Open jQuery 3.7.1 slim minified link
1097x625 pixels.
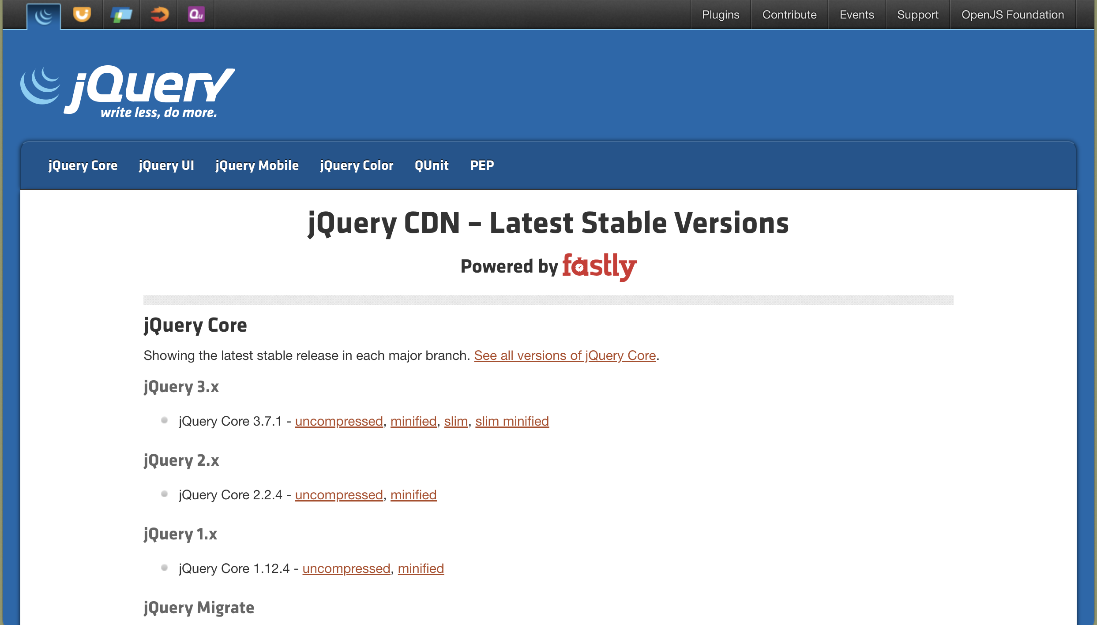512,421
